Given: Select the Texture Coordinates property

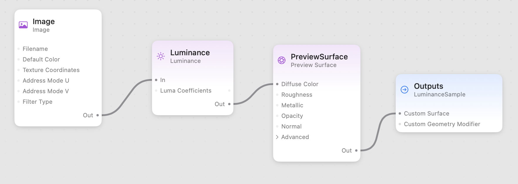Looking at the screenshot, I should (51, 70).
